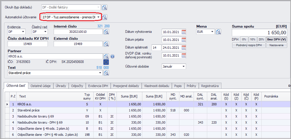
Task: Select the Bez DPH (V) option
Action: (x=276, y=39)
